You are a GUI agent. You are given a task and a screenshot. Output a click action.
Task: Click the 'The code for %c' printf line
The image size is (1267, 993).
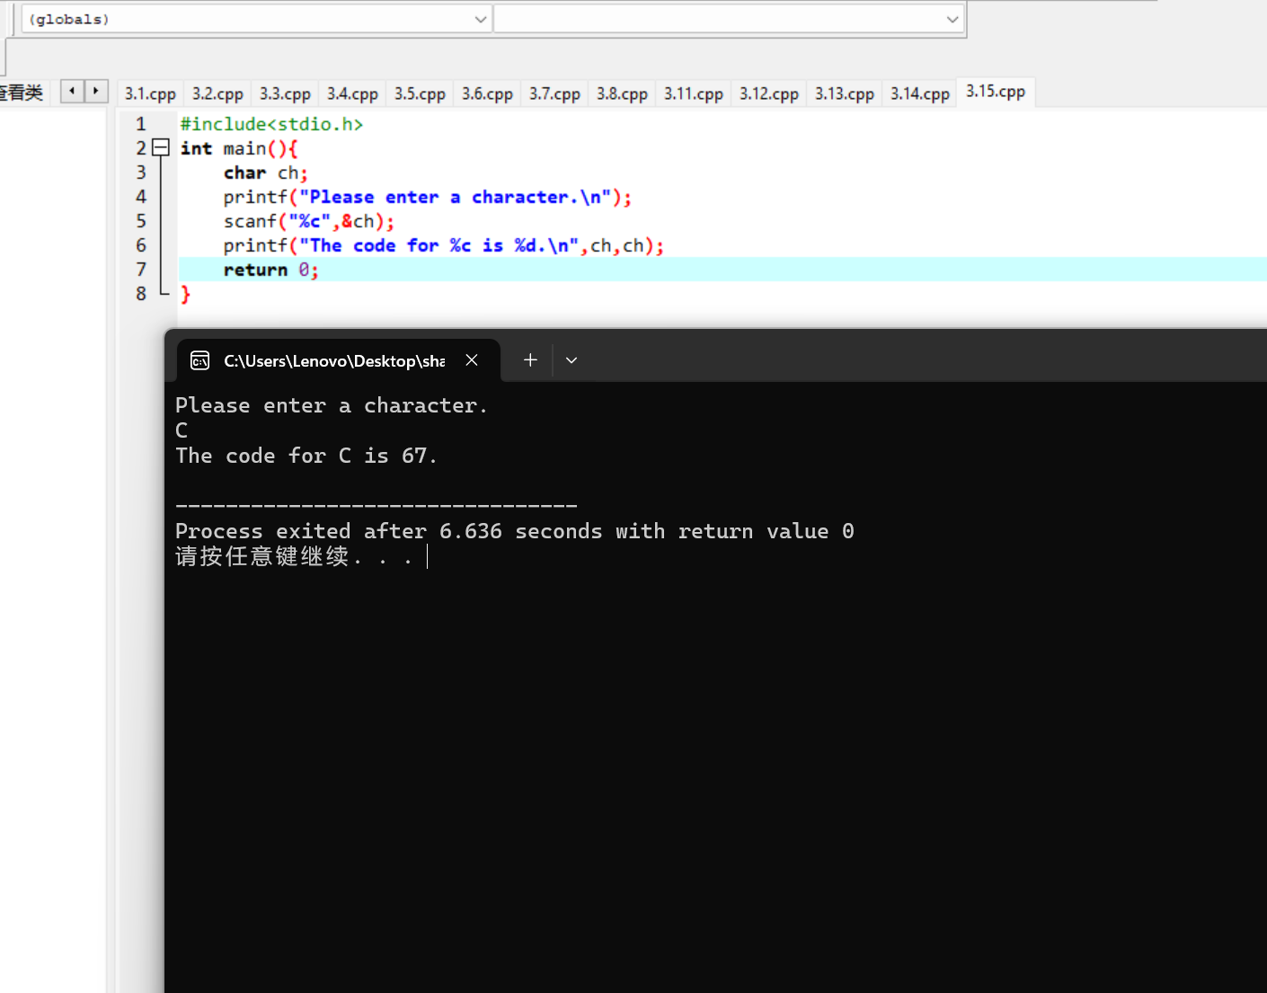(444, 245)
